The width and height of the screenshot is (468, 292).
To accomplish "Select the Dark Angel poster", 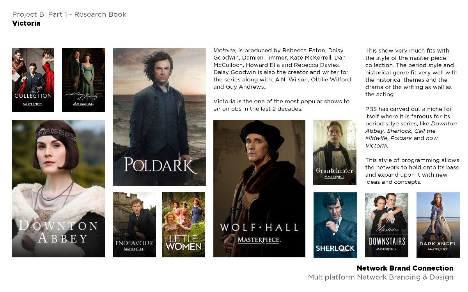I will pyautogui.click(x=438, y=225).
